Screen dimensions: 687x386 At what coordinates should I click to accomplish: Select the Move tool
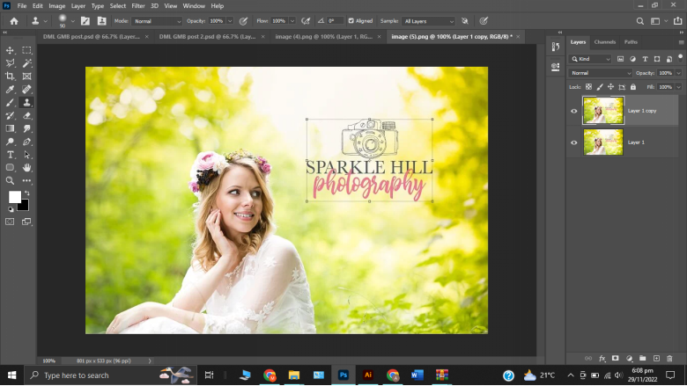(x=10, y=50)
